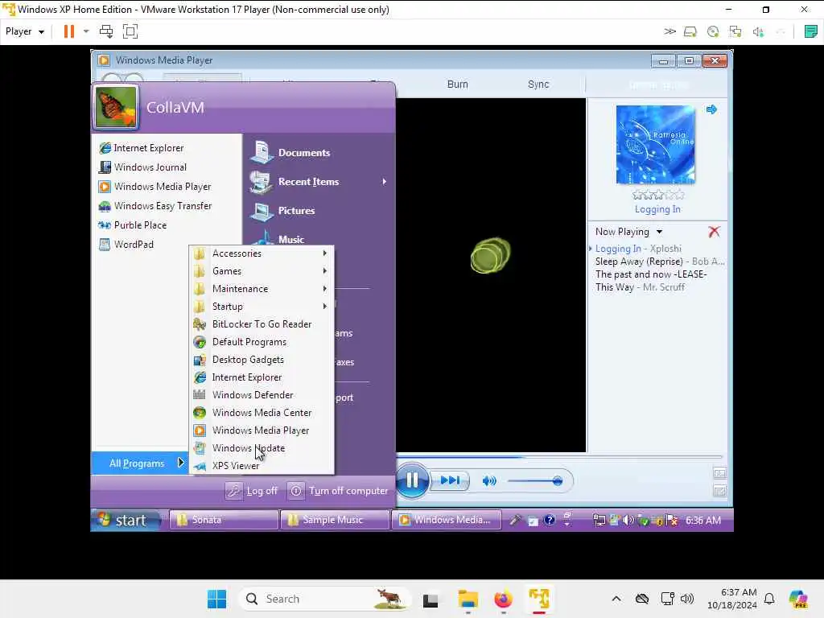Open Purble Place game
Image resolution: width=824 pixels, height=618 pixels.
[133, 225]
